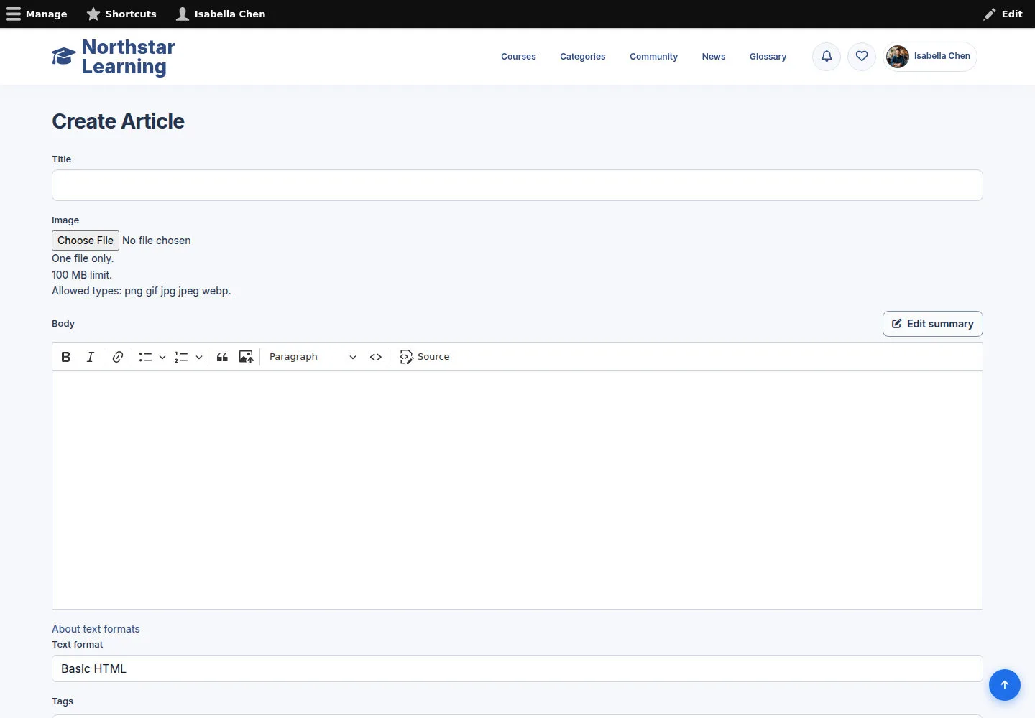This screenshot has width=1035, height=718.
Task: Open the Paragraph heading dropdown
Action: coord(313,357)
